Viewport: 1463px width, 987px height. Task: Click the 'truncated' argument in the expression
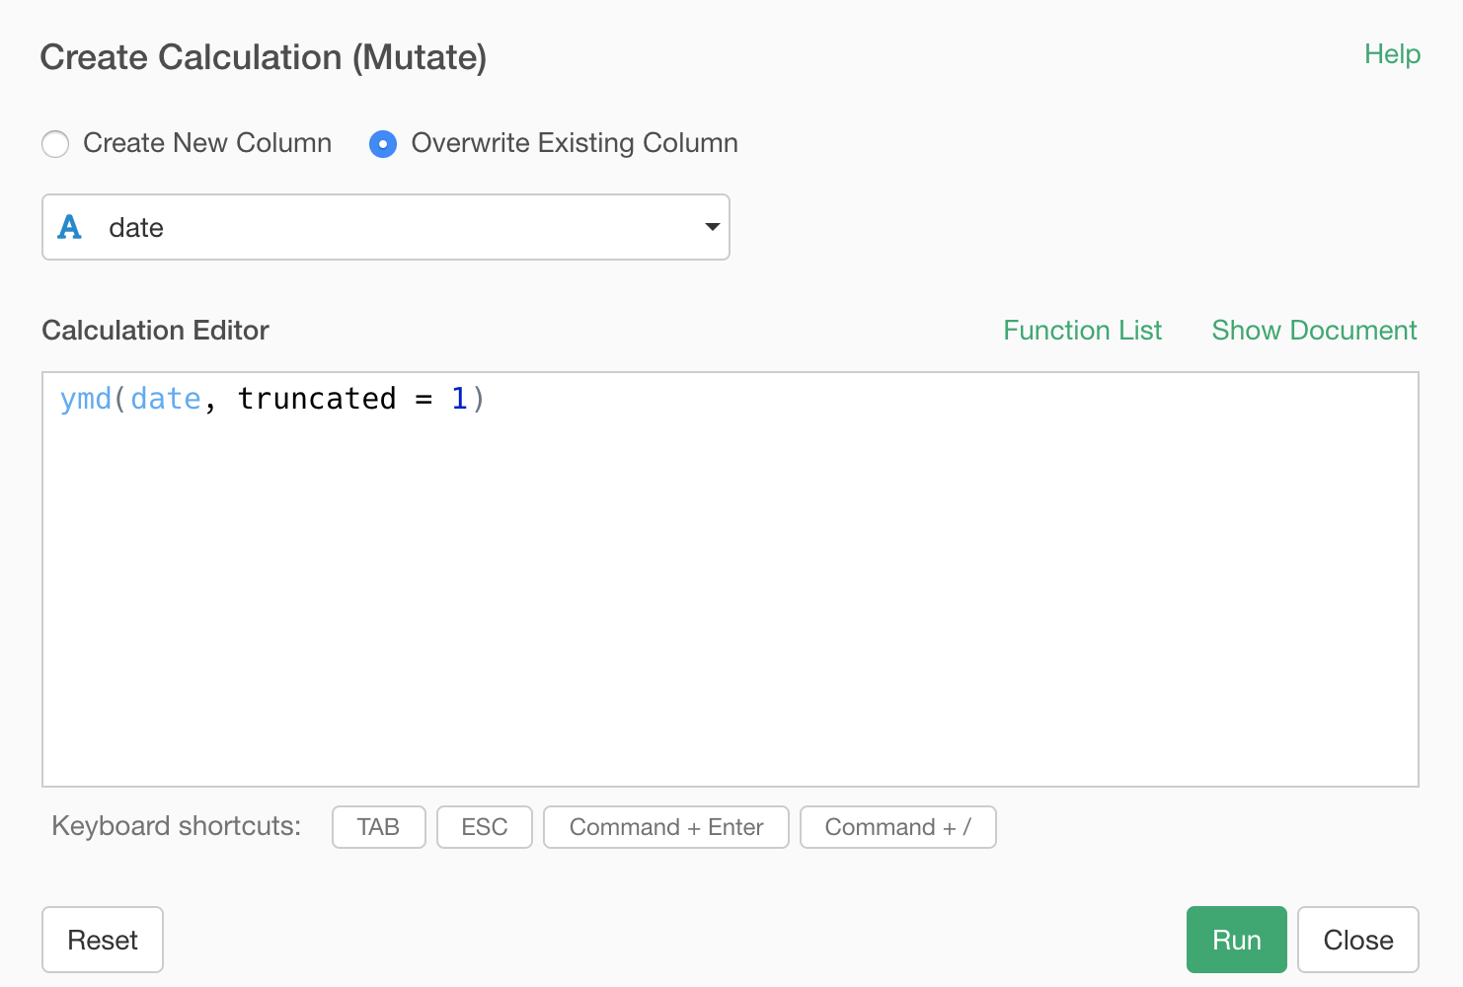pos(317,399)
